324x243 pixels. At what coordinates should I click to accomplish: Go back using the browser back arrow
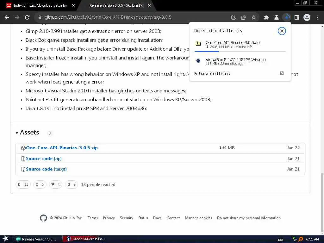[x=7, y=17]
